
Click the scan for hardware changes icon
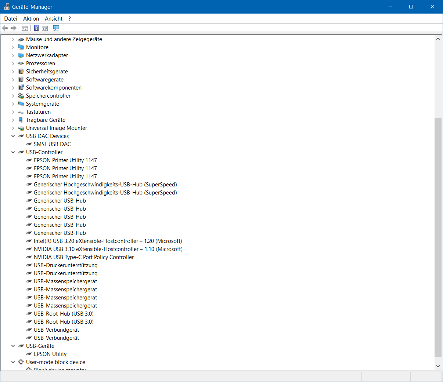click(56, 28)
